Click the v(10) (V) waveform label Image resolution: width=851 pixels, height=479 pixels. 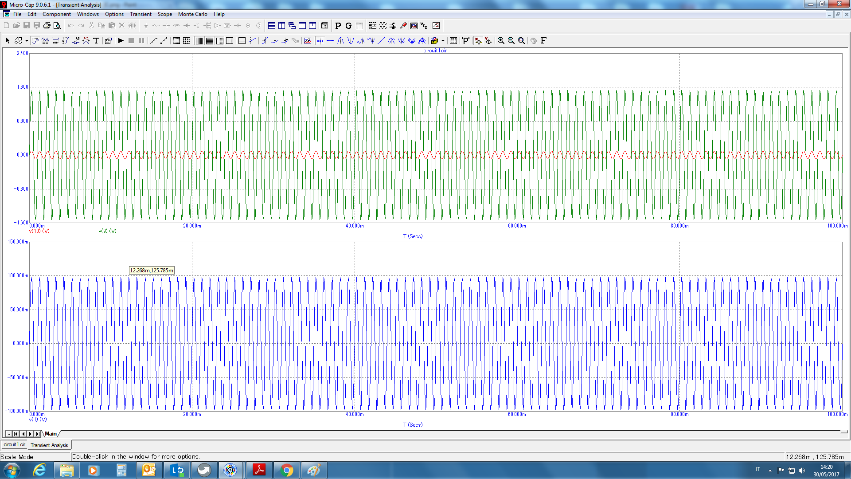(x=39, y=231)
